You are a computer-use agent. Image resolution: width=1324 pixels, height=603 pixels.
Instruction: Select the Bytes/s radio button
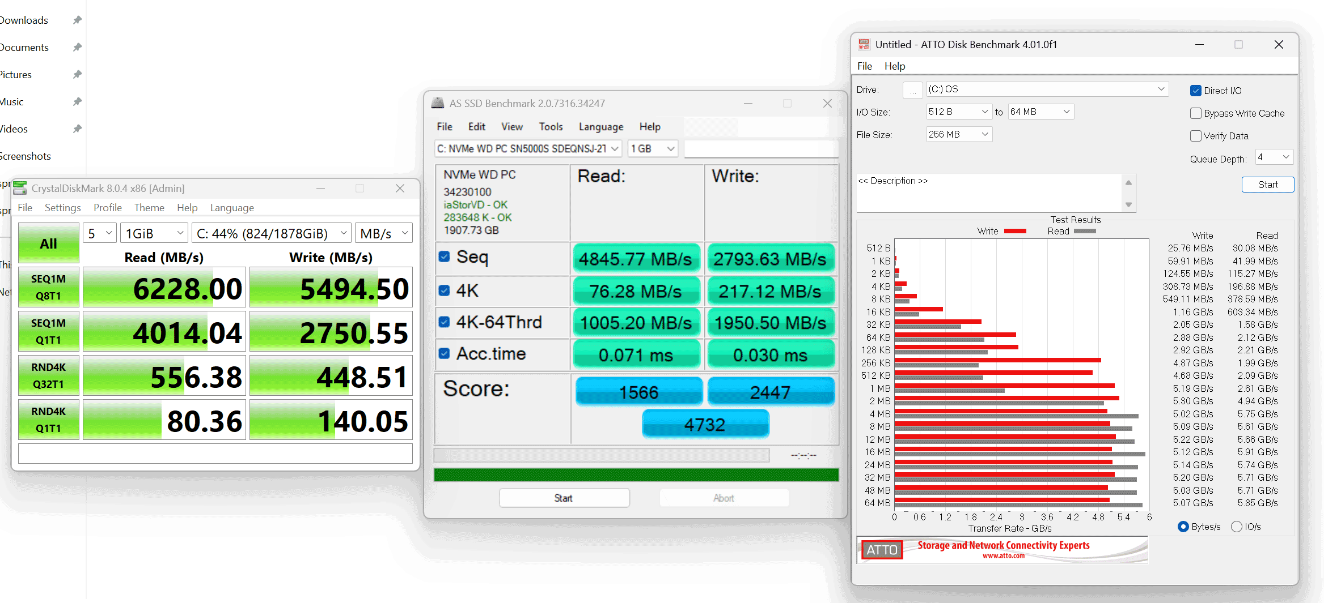pyautogui.click(x=1183, y=527)
